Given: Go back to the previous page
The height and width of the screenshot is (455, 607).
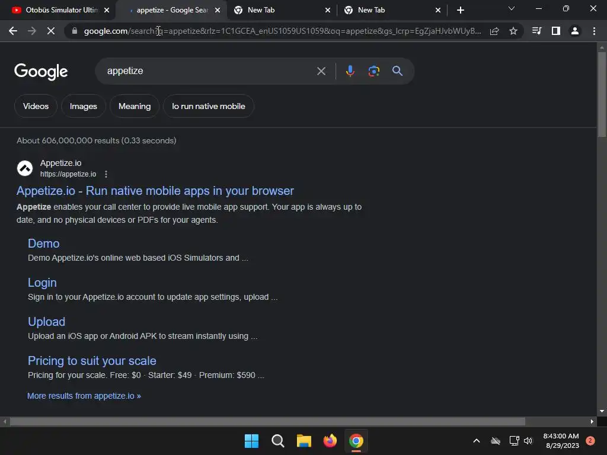Looking at the screenshot, I should pos(13,31).
